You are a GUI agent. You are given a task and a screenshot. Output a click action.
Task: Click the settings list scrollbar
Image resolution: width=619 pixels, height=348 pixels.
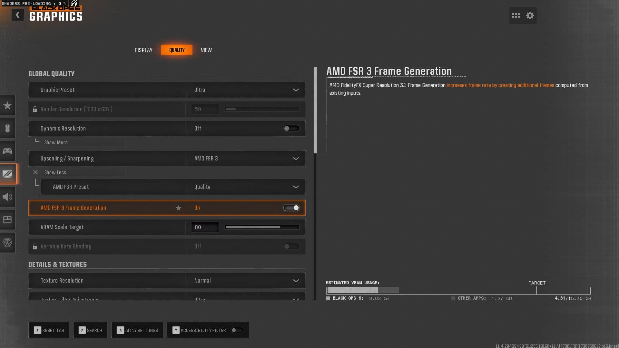315,110
